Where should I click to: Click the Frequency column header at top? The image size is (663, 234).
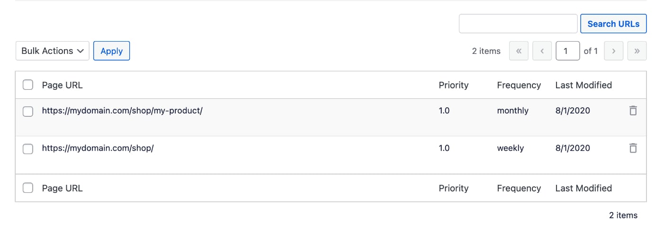tap(519, 85)
